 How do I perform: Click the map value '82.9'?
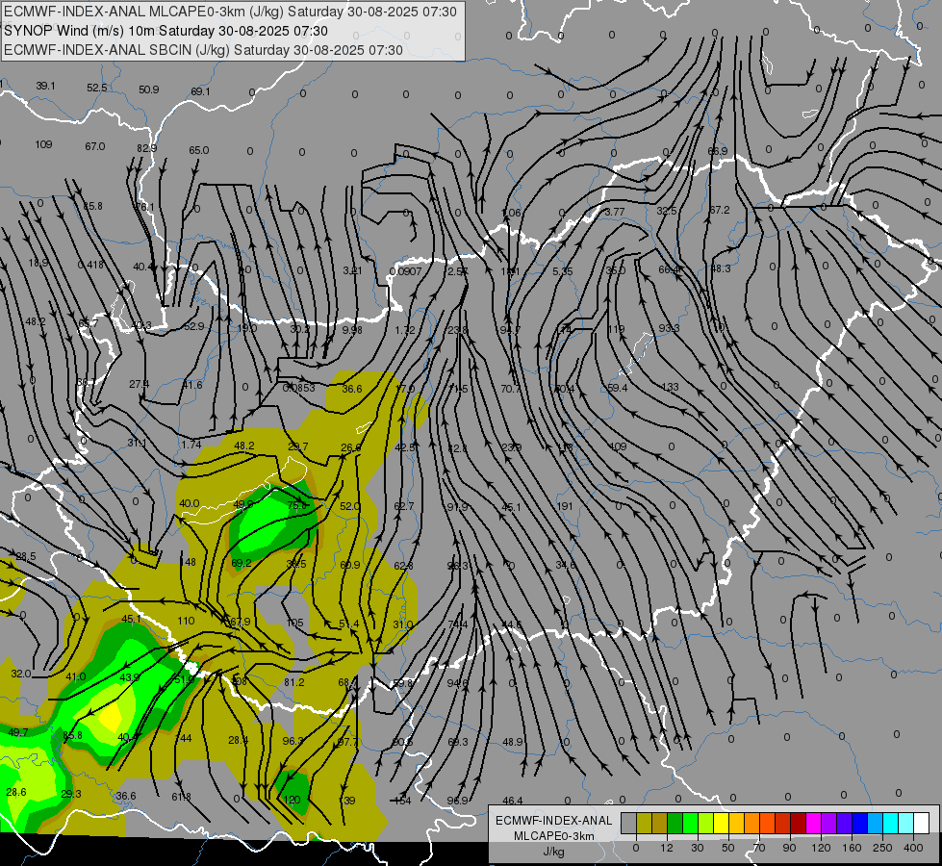coord(146,148)
